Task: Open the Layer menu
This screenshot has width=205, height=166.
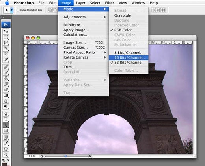Action: point(80,3)
